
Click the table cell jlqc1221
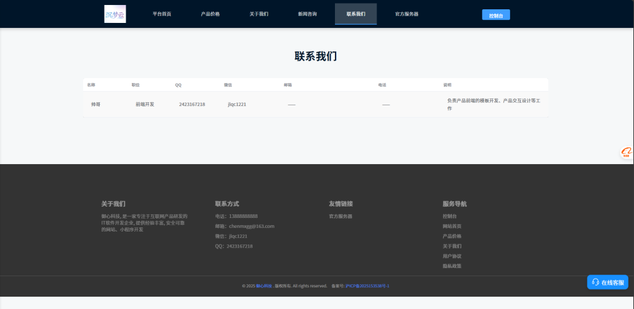(237, 105)
